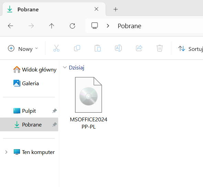Select the MSOFFICE2024 PP-PL disc image icon
The width and height of the screenshot is (203, 187).
tap(88, 95)
